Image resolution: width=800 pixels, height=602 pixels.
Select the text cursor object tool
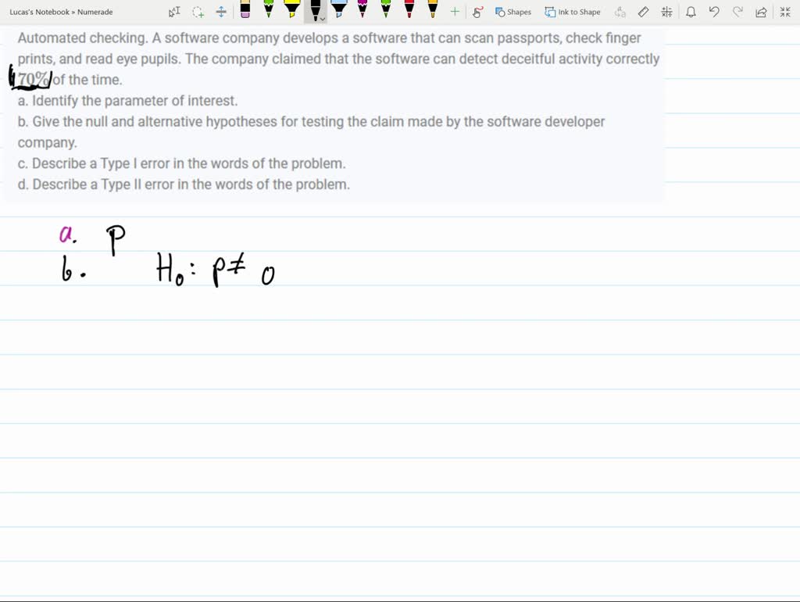tap(174, 12)
